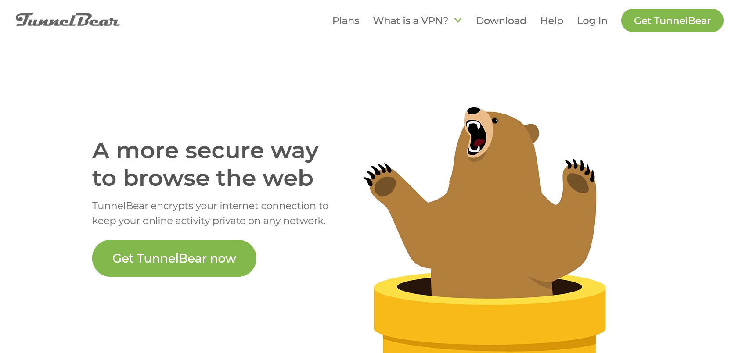Expand the green chevron beside What is a VPN?
Image resolution: width=742 pixels, height=353 pixels.
458,20
